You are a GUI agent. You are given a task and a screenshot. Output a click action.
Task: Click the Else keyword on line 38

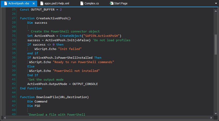click(31, 66)
